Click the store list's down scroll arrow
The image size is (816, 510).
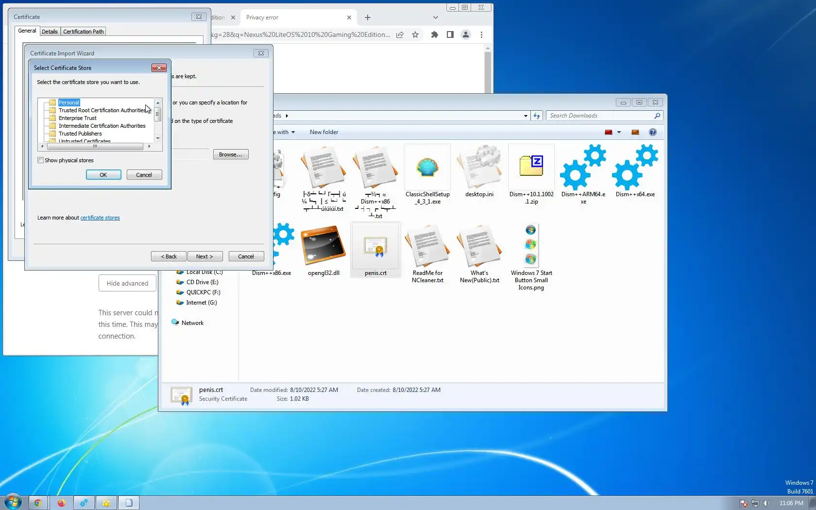pyautogui.click(x=158, y=138)
